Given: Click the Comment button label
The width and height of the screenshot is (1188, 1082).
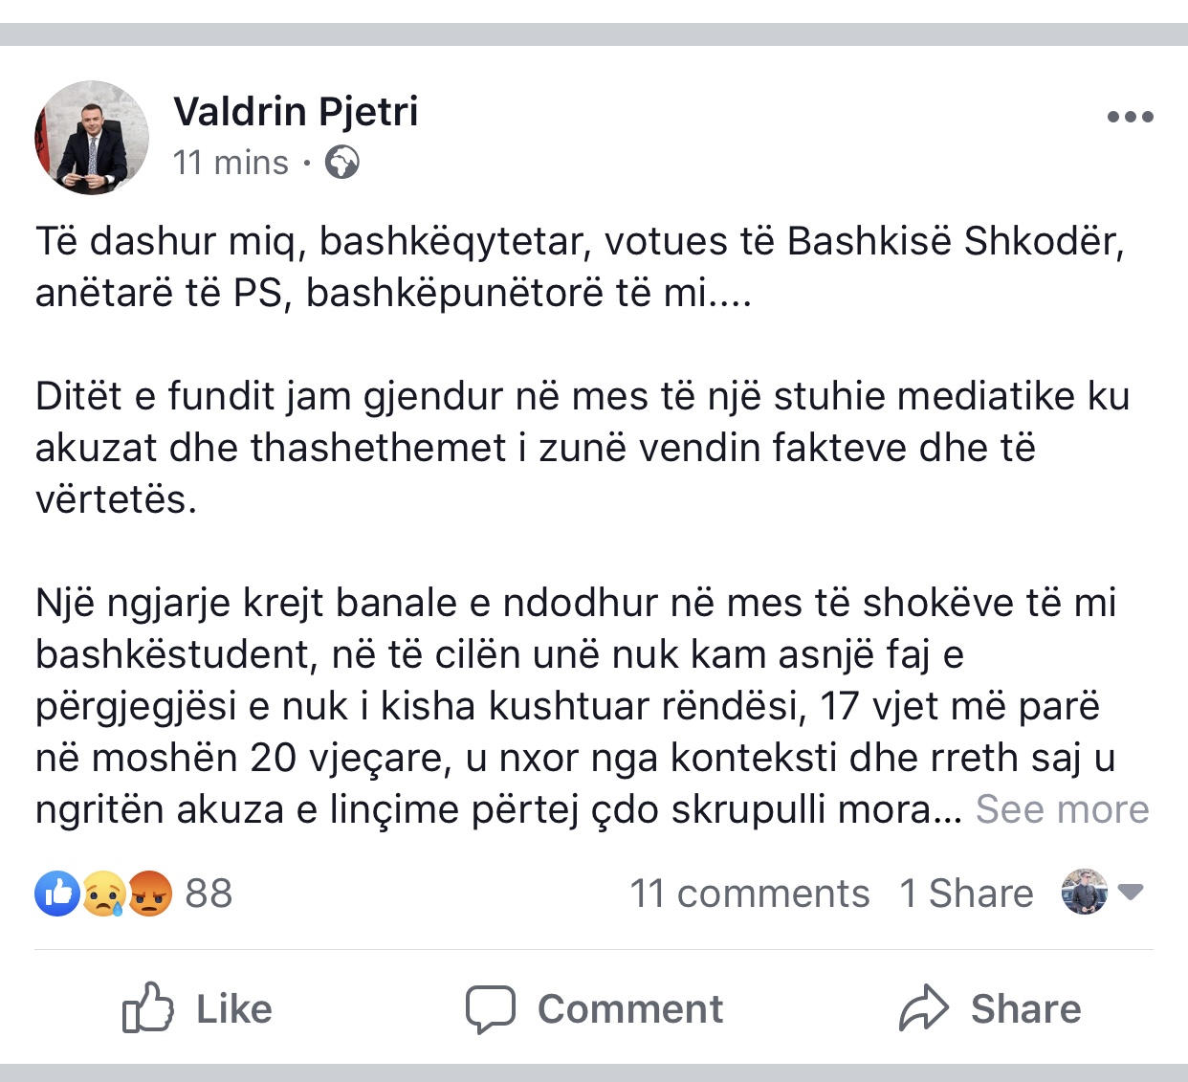Looking at the screenshot, I should click(x=630, y=1009).
